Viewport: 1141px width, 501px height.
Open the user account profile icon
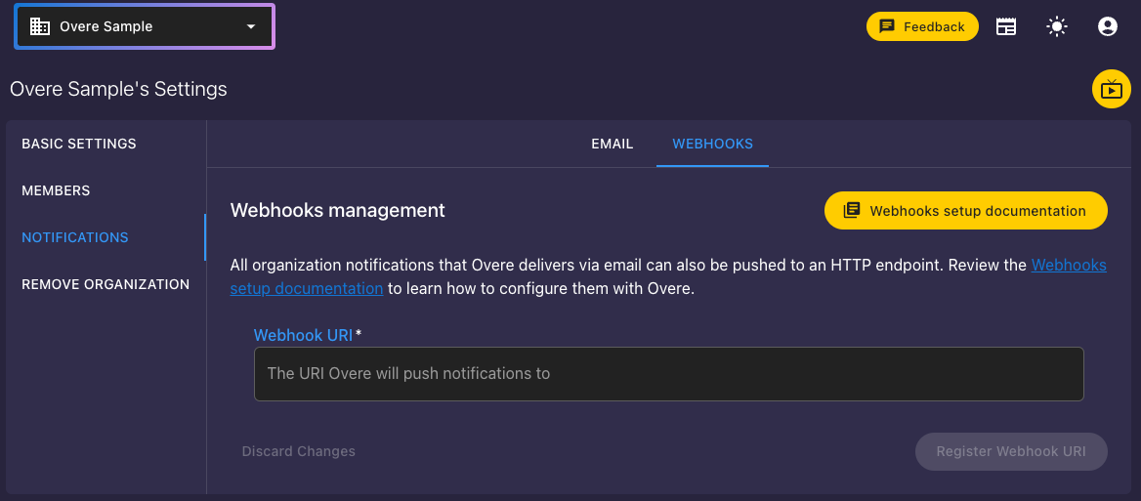(x=1108, y=27)
